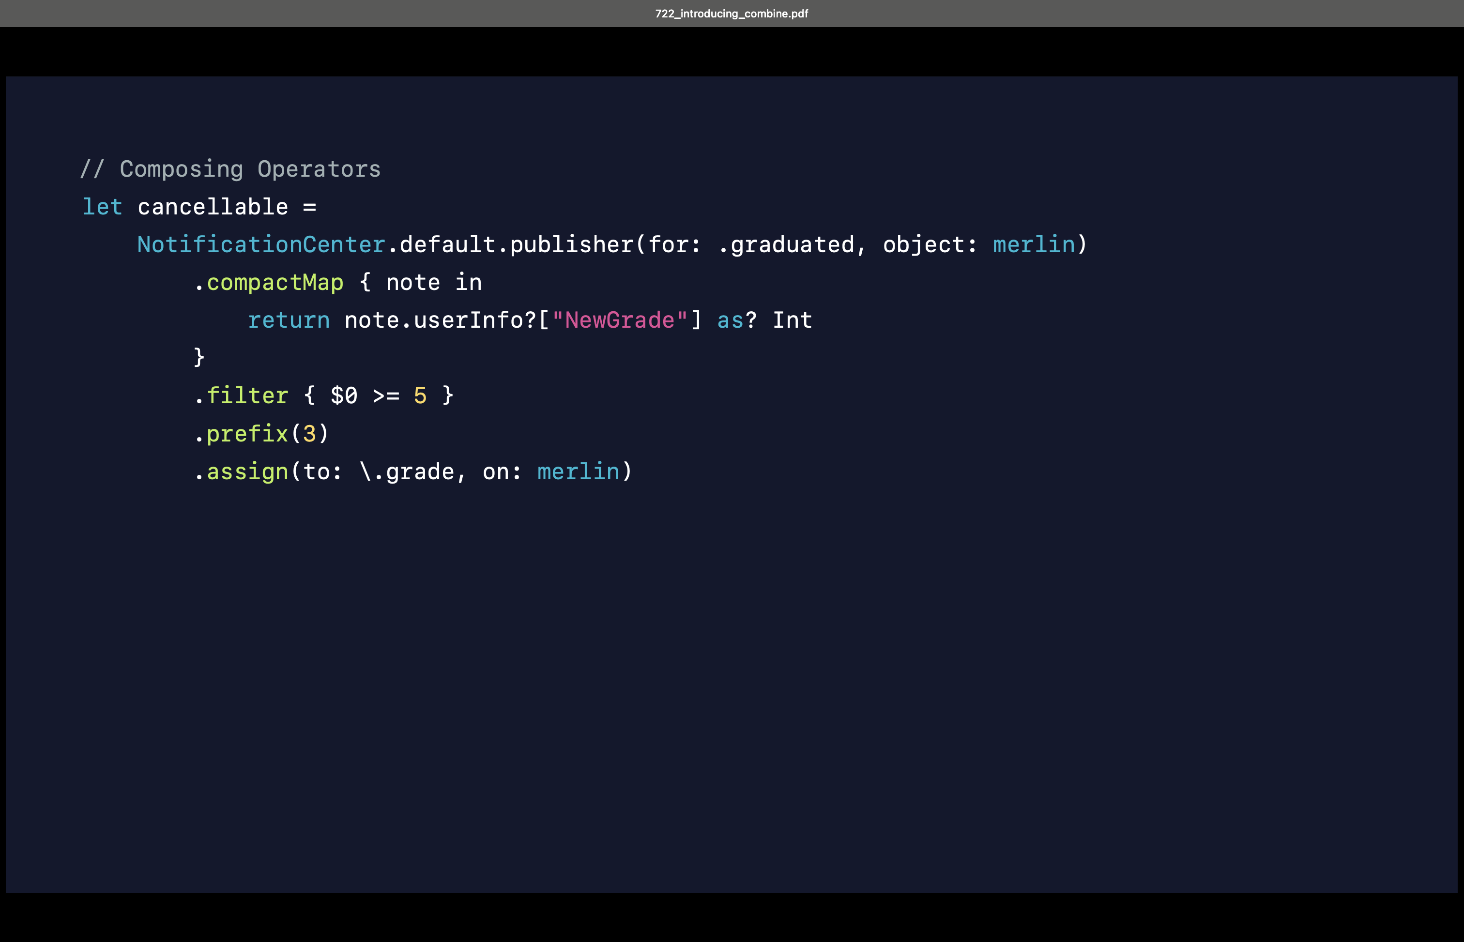Click the "prefix" operator text
This screenshot has width=1464, height=942.
pyautogui.click(x=247, y=434)
